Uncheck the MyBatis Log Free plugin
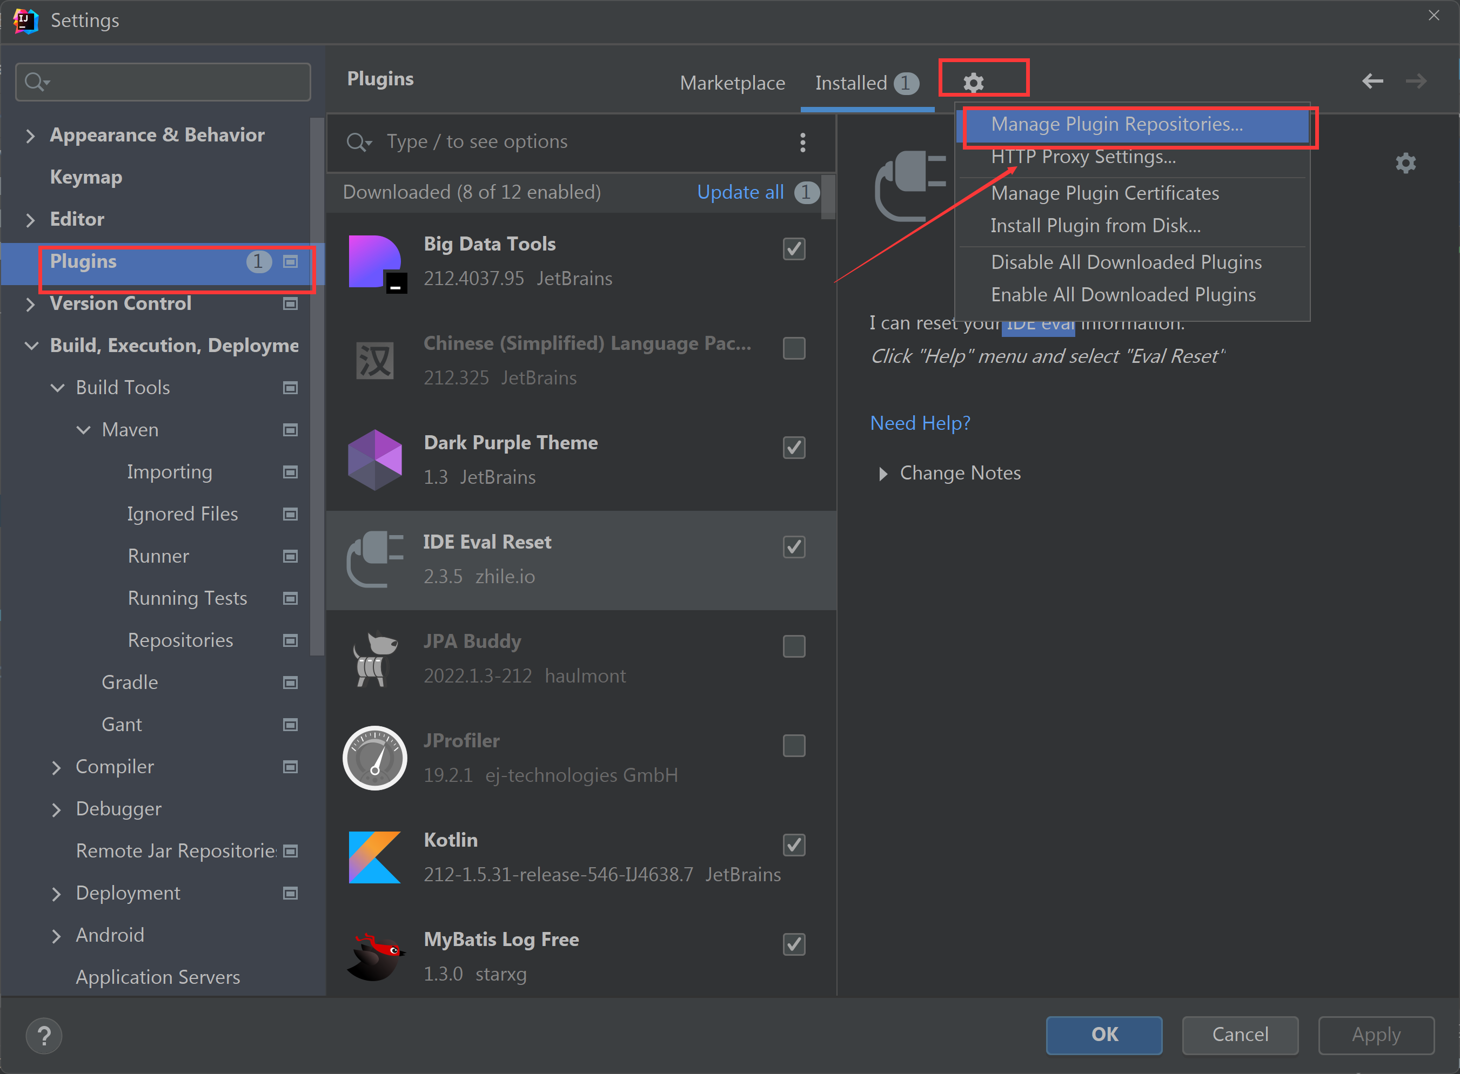Screen dimensions: 1460x1074 point(794,944)
